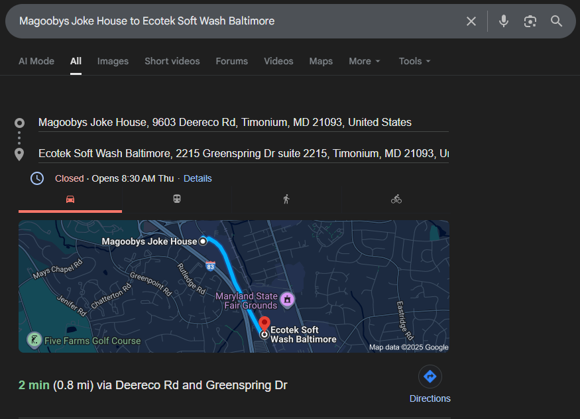The width and height of the screenshot is (580, 419).
Task: Start voice search with microphone icon
Action: (x=504, y=21)
